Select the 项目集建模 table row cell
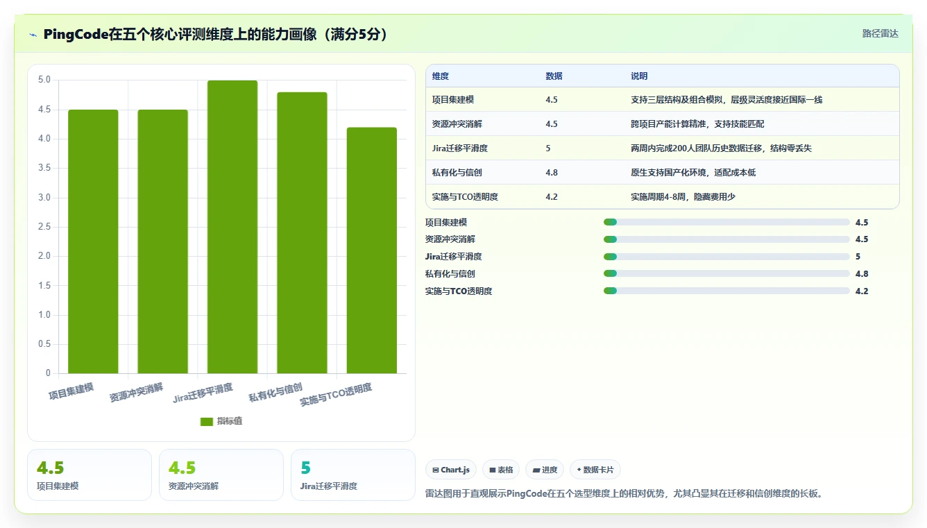 pyautogui.click(x=453, y=100)
